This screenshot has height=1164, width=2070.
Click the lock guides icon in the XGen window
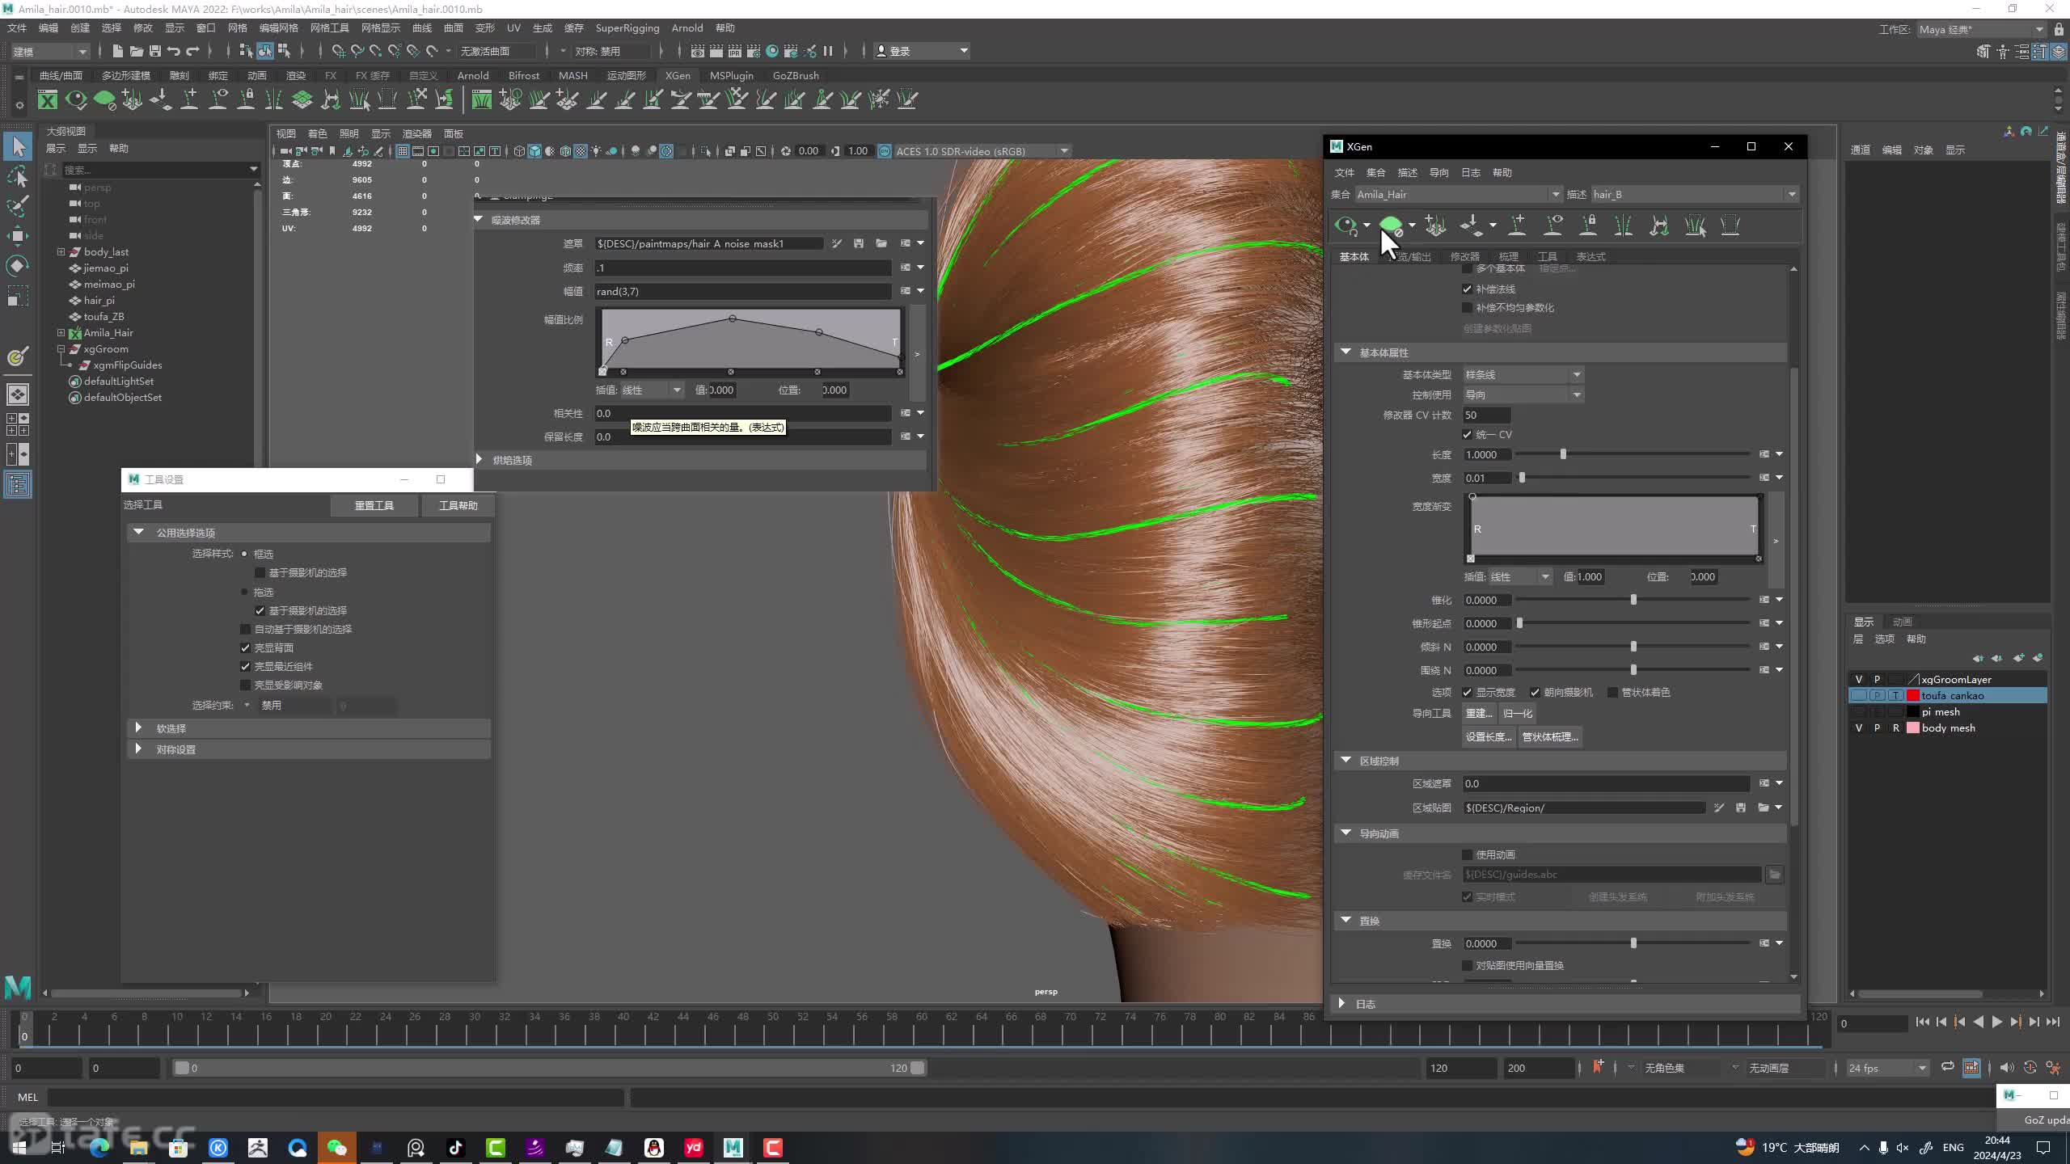(x=1588, y=226)
